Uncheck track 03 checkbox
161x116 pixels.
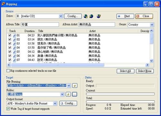[x=10, y=43]
